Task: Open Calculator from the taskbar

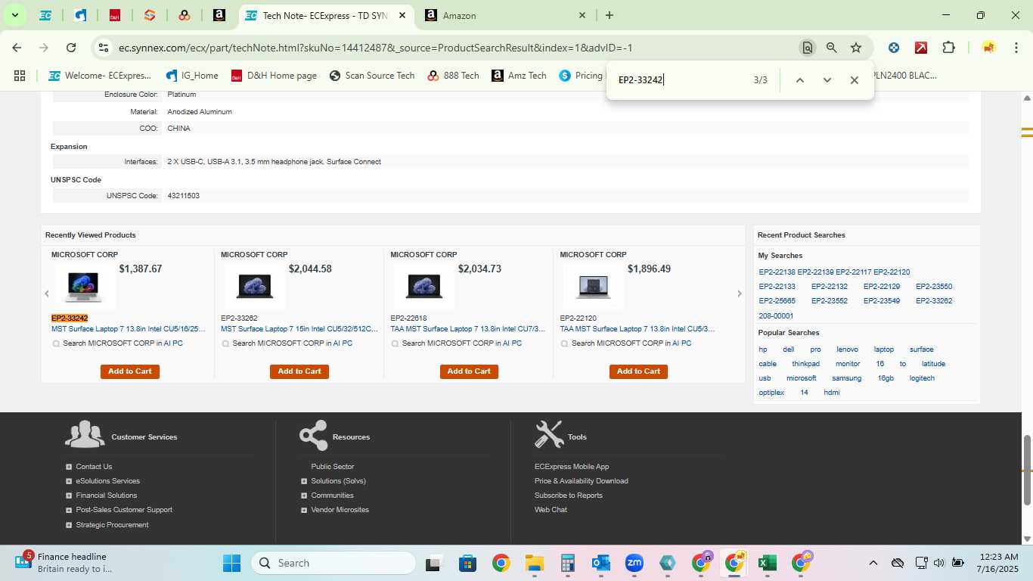Action: click(x=567, y=563)
